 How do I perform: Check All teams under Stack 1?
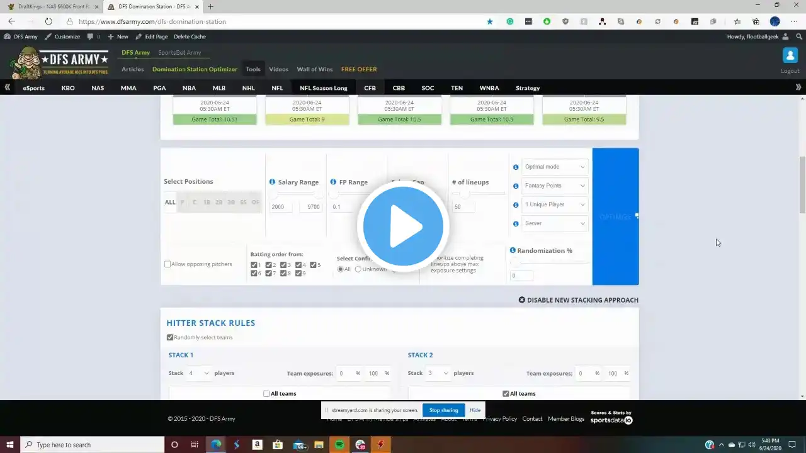tap(266, 394)
